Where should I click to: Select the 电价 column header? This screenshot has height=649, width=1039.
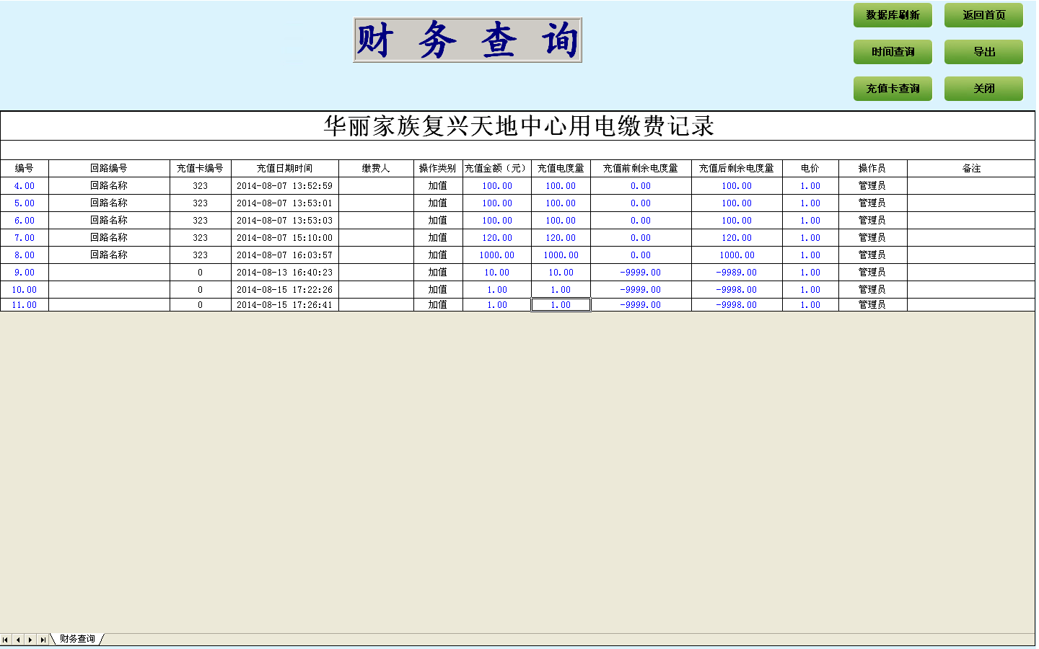[x=810, y=168]
